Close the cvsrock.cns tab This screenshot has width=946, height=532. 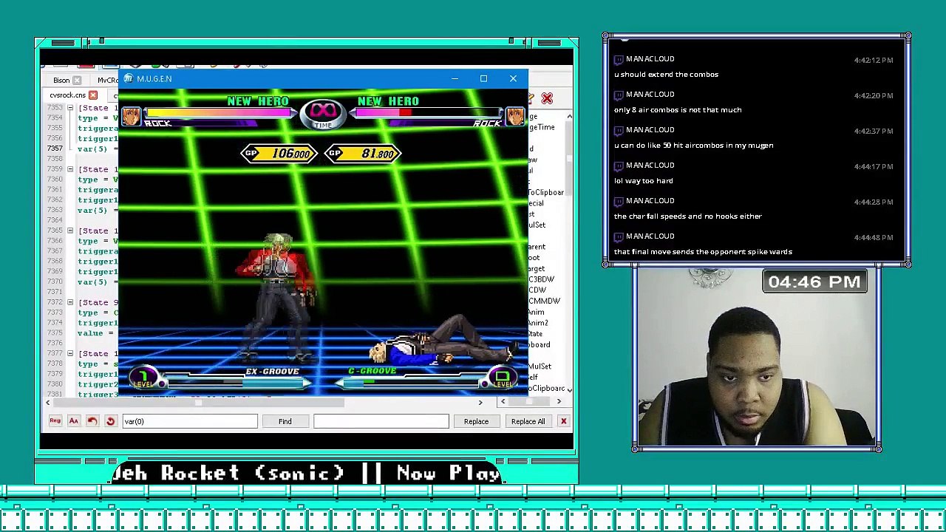click(93, 95)
